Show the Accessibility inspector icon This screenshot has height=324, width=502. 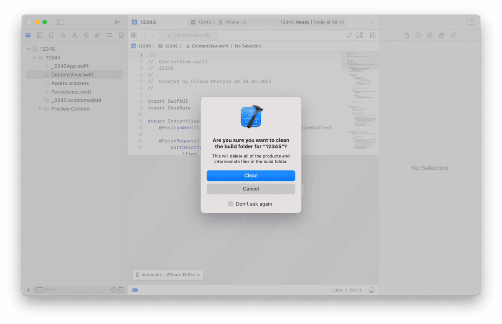click(441, 35)
